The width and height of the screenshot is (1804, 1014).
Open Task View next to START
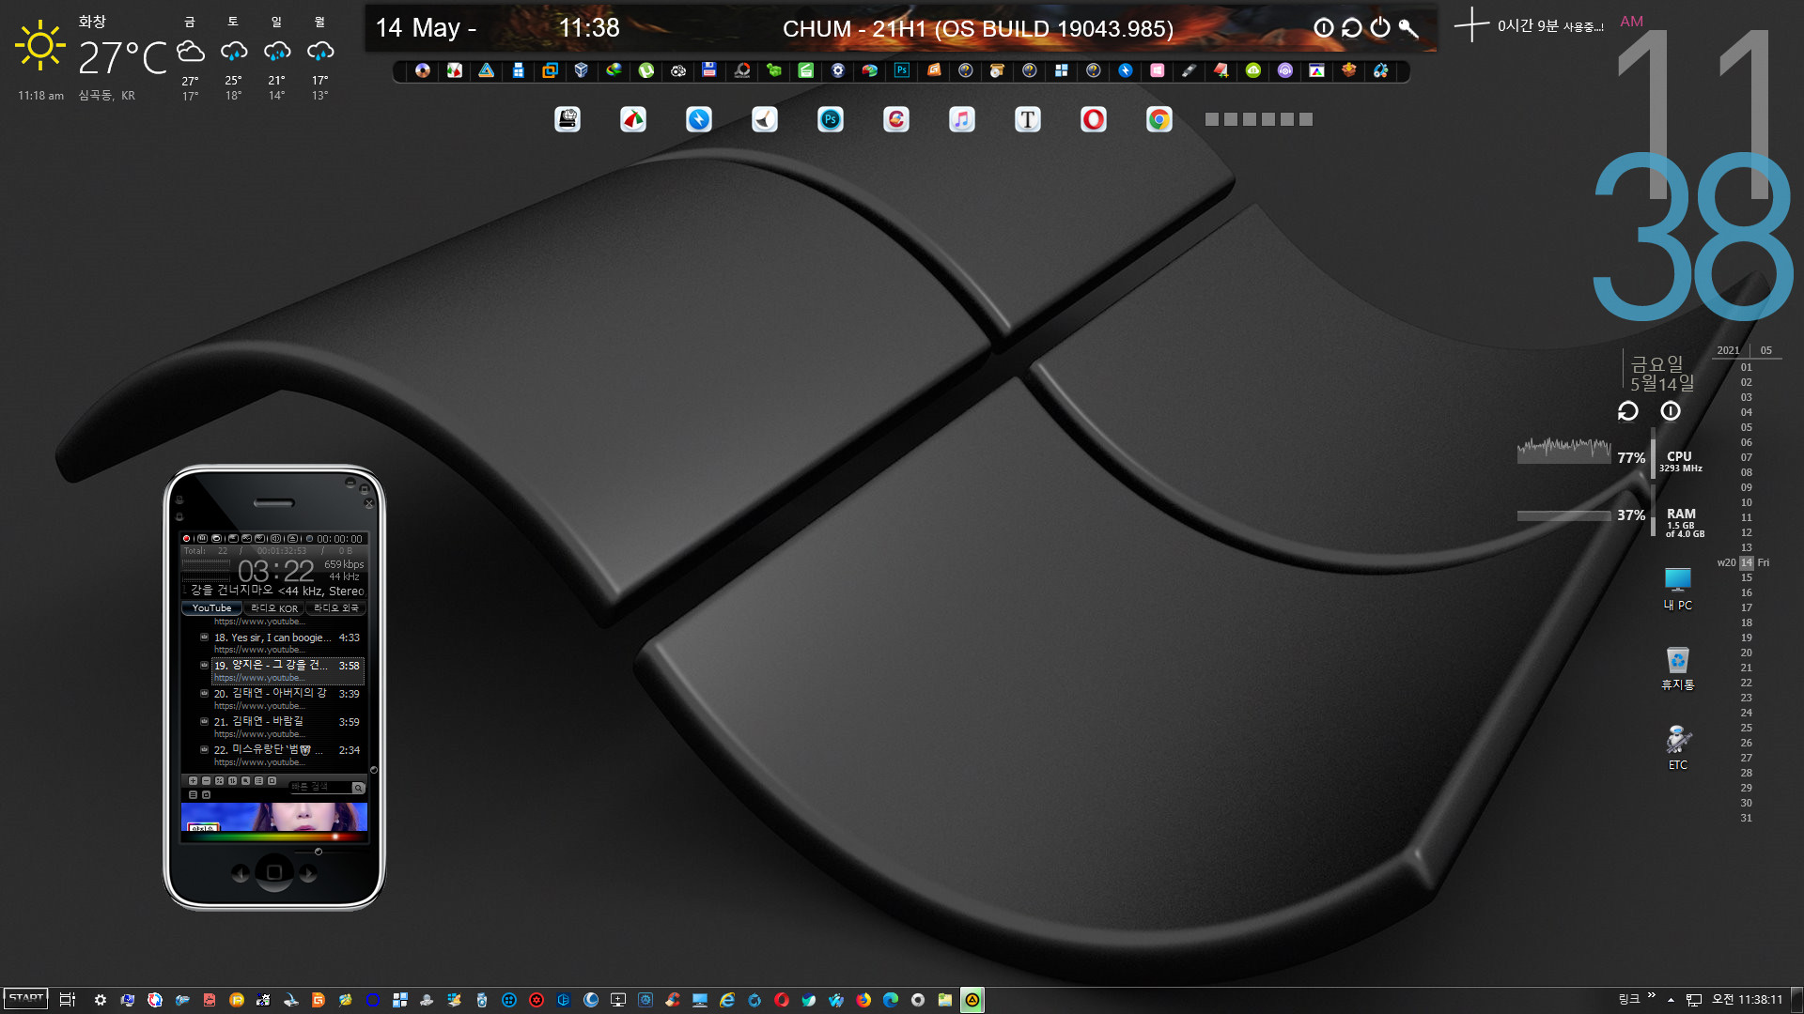pos(68,1000)
